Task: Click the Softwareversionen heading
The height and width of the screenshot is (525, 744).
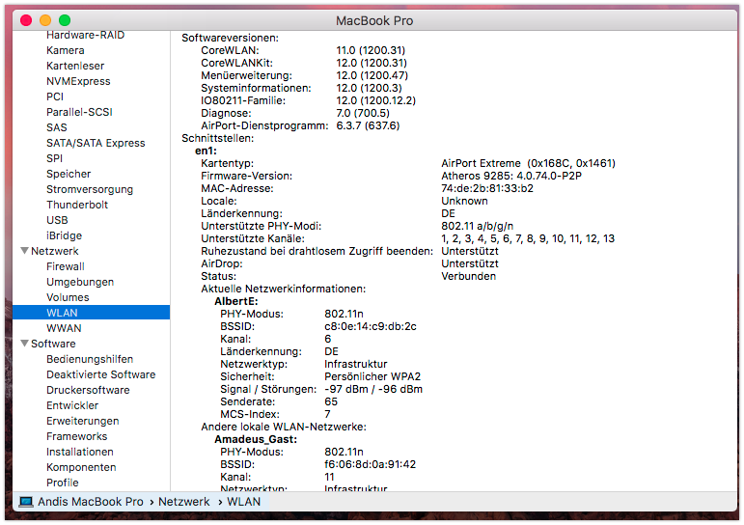Action: point(230,38)
